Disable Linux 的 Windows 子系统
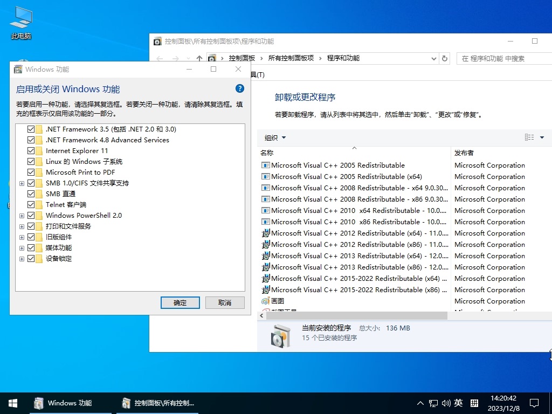Viewport: 552px width, 414px height. click(x=31, y=161)
